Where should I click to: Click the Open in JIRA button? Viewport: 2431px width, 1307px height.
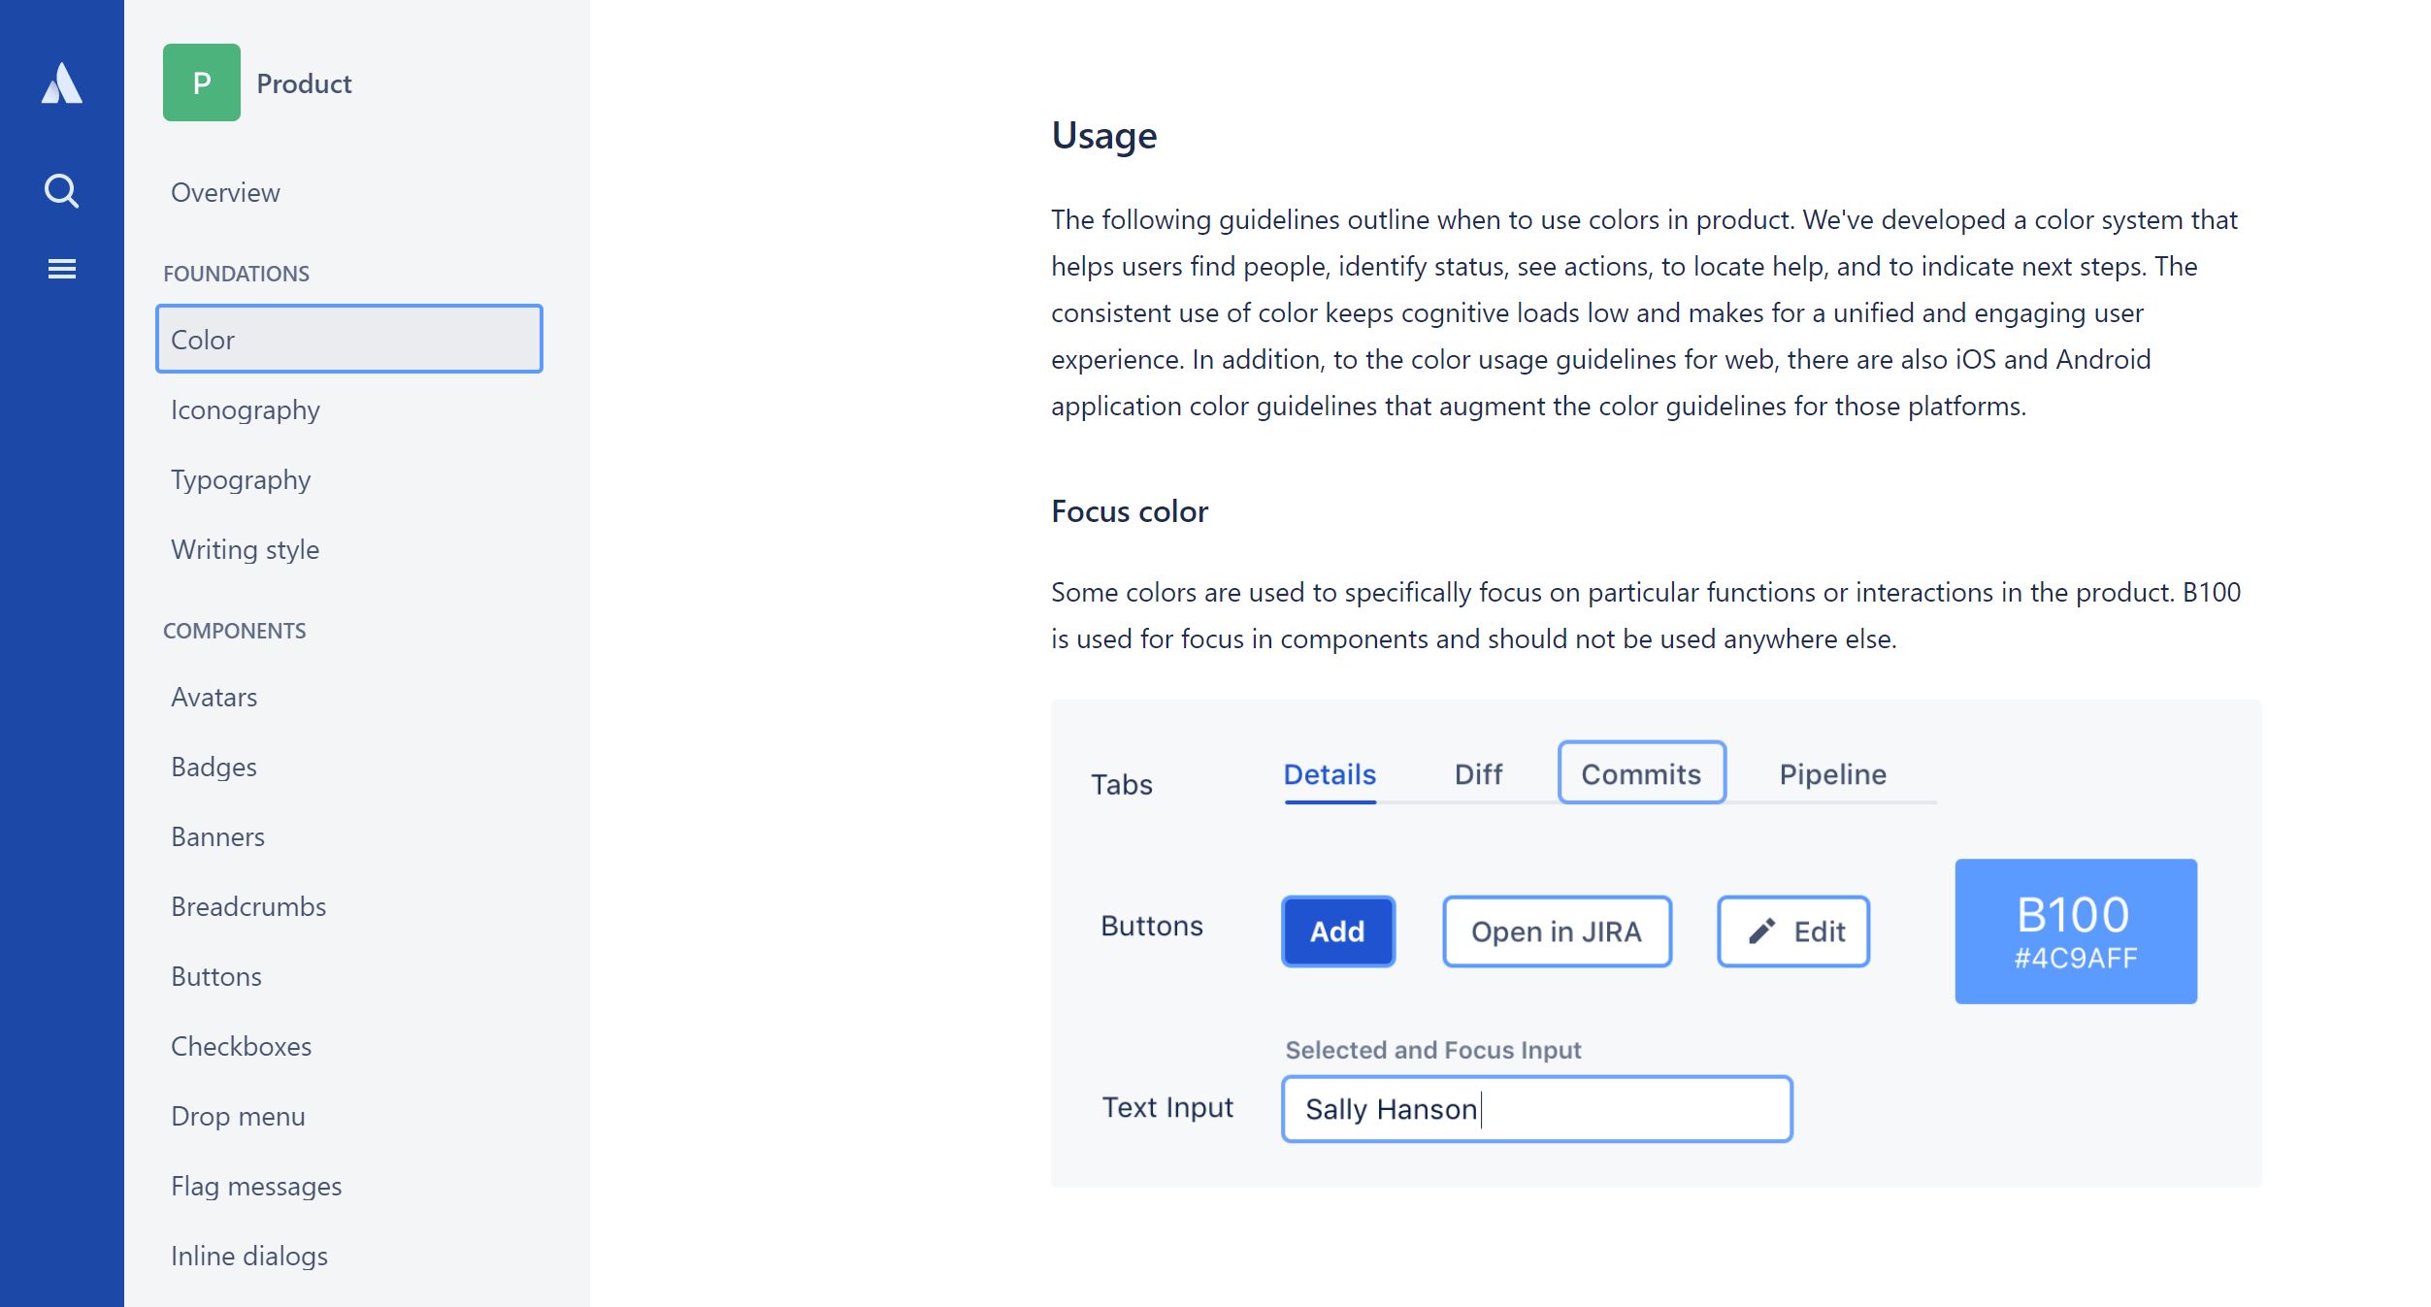tap(1557, 931)
